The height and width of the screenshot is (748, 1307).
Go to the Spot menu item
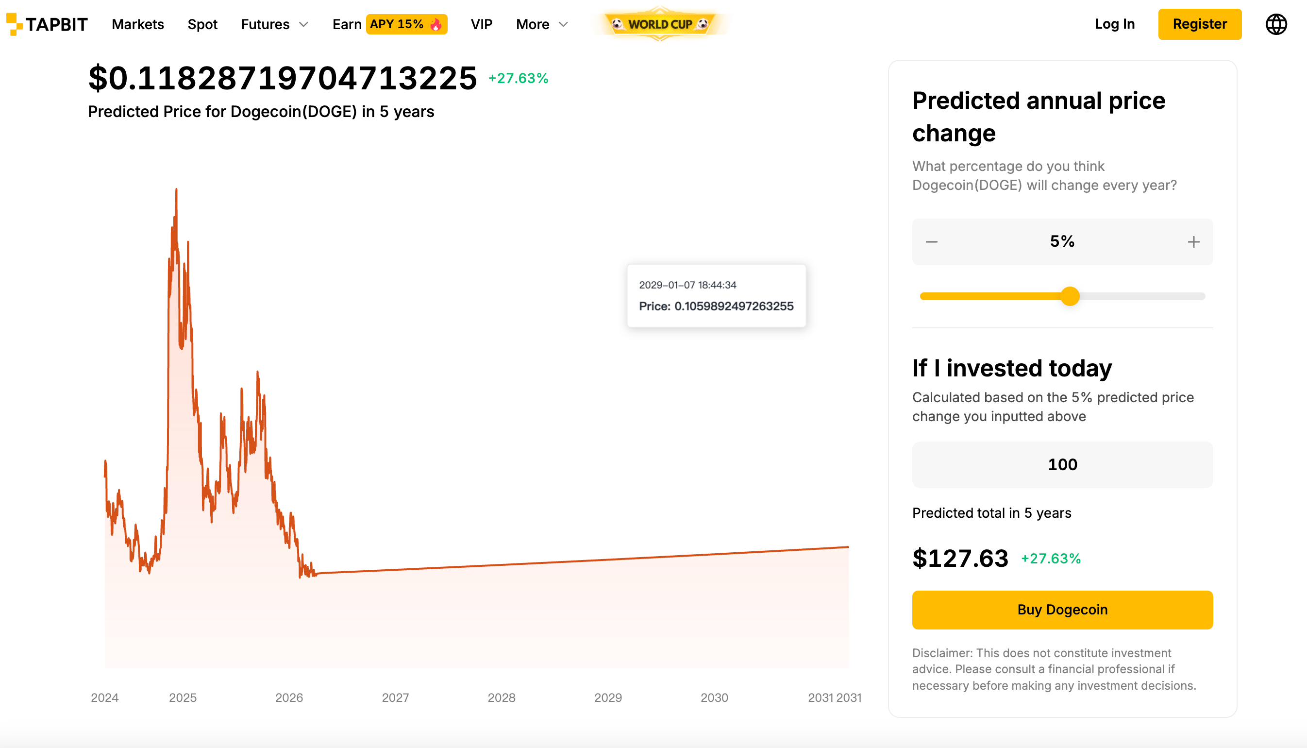click(202, 24)
